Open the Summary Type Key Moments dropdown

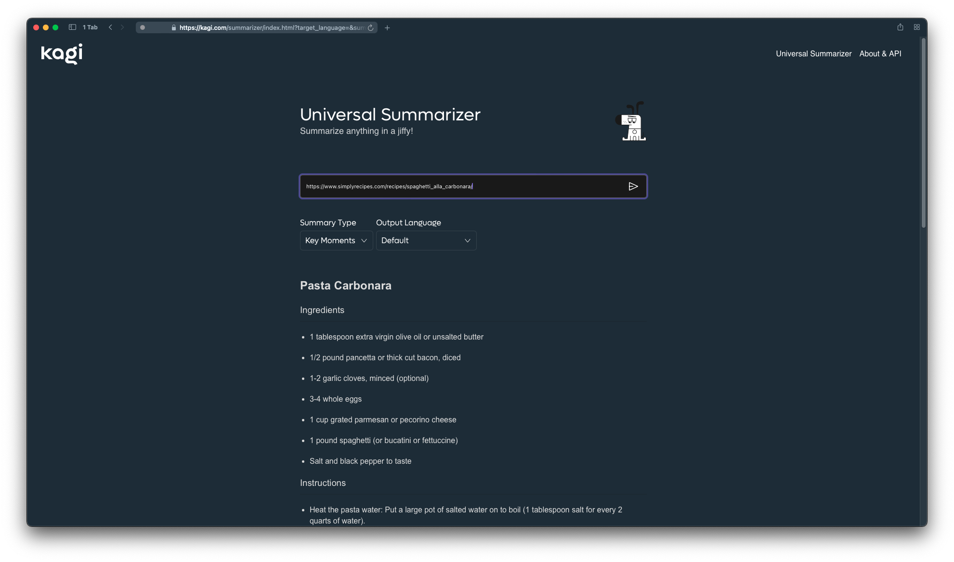click(x=336, y=240)
